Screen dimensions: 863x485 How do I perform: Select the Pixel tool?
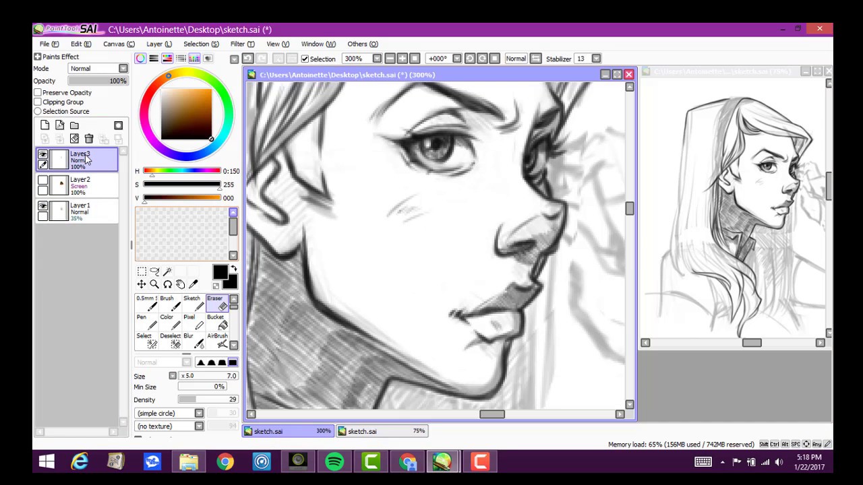click(192, 322)
